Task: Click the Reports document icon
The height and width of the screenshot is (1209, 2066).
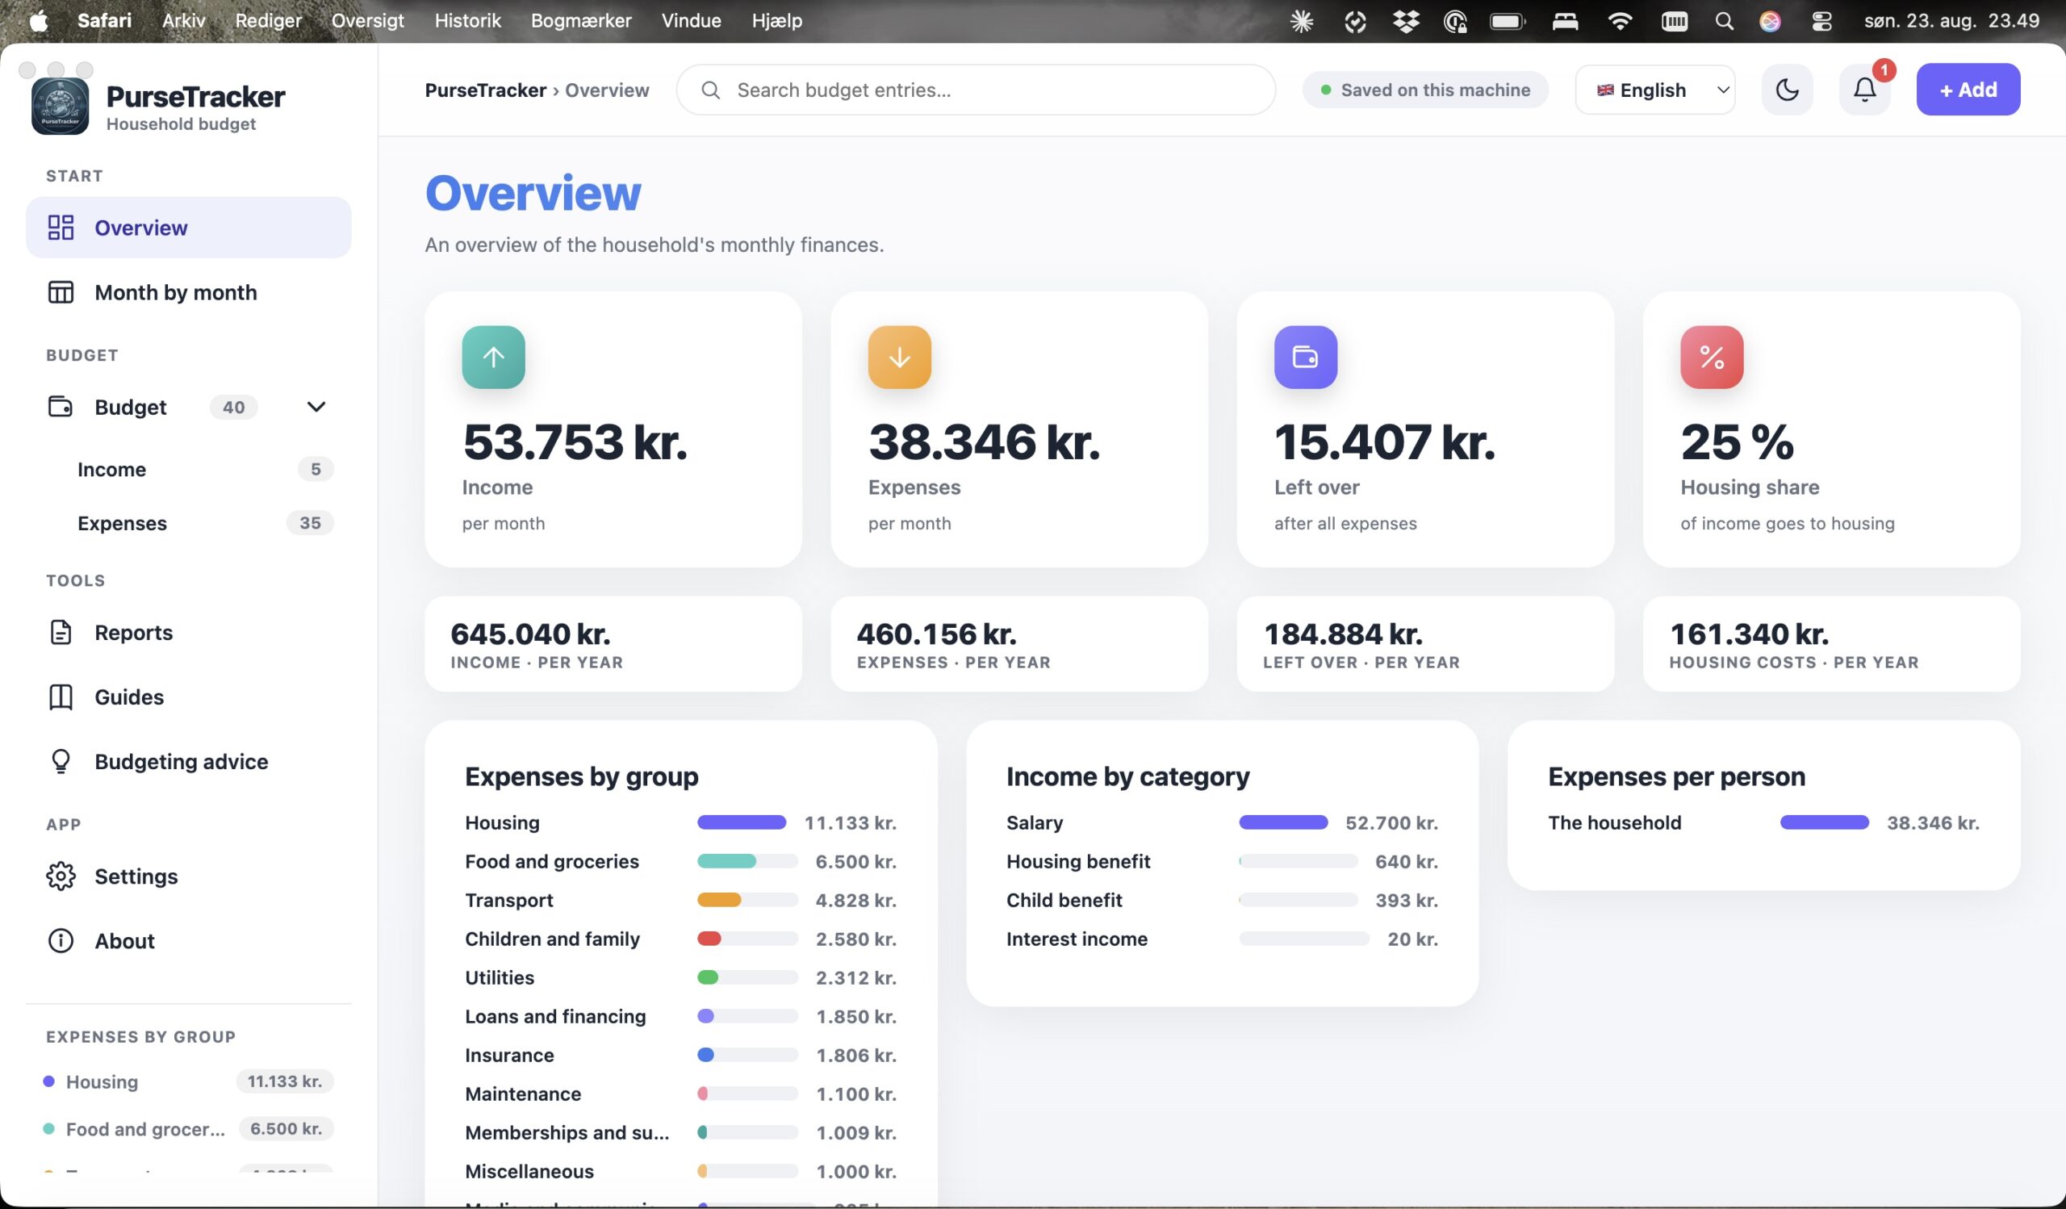Action: (x=61, y=632)
